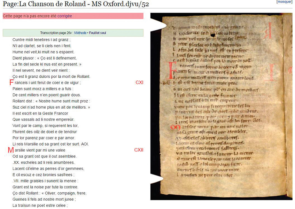This screenshot has height=209, width=295.
Task: Click the line '.VII. milie graisles i sunent'
Action: click(x=45, y=181)
